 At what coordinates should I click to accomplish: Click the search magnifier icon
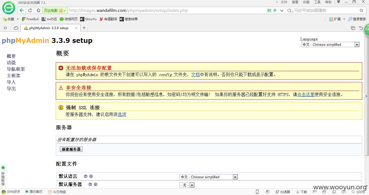(361, 11)
